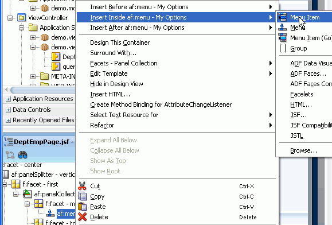Click the Menu Item (Go) icon in submenu
Image resolution: width=332 pixels, height=225 pixels.
point(283,38)
